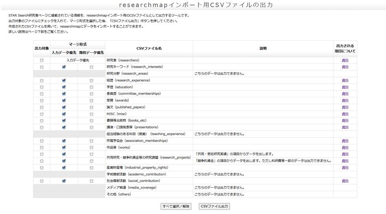Select 類似データ優先 for 作品等 (works)
386x214 pixels.
click(x=91, y=147)
